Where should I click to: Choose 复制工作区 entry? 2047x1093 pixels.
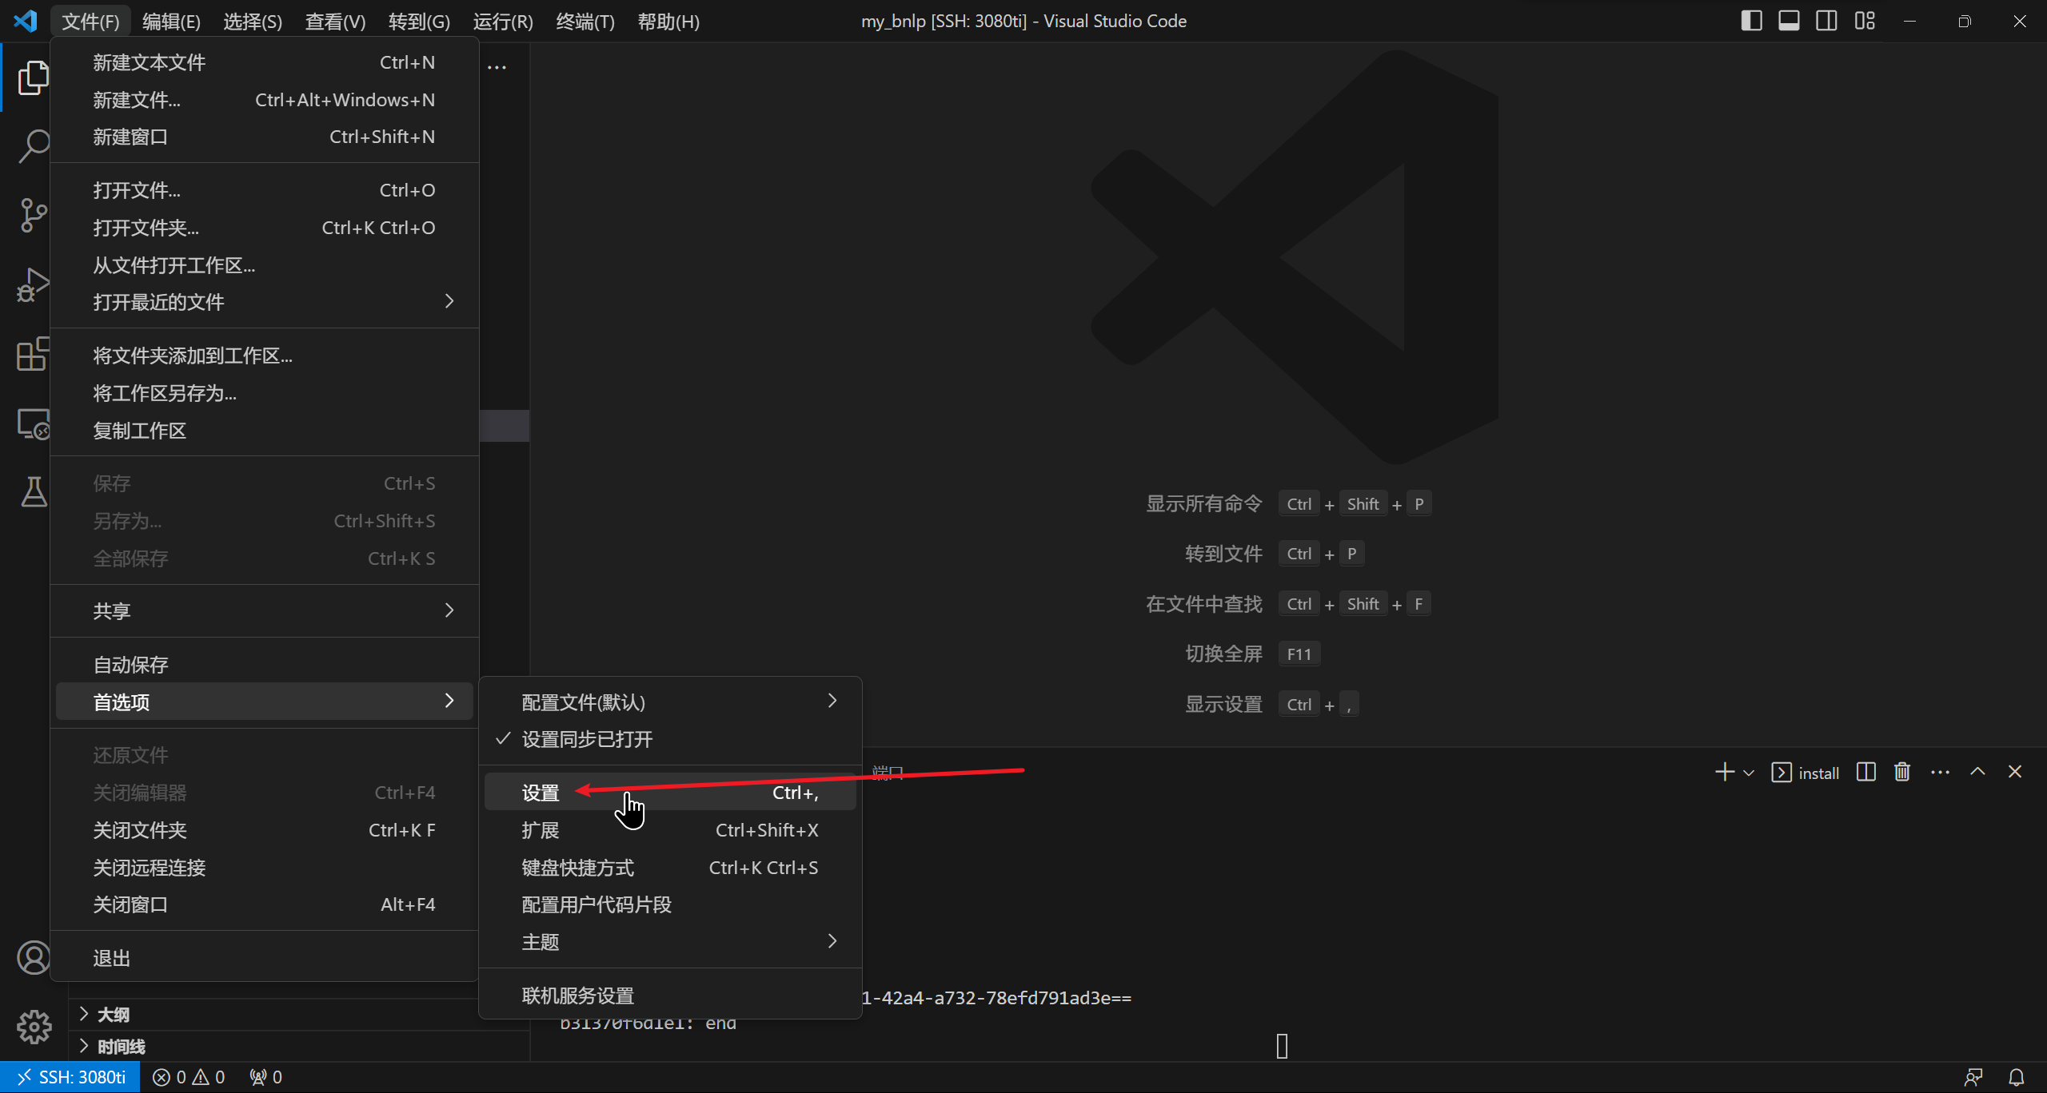tap(265, 431)
